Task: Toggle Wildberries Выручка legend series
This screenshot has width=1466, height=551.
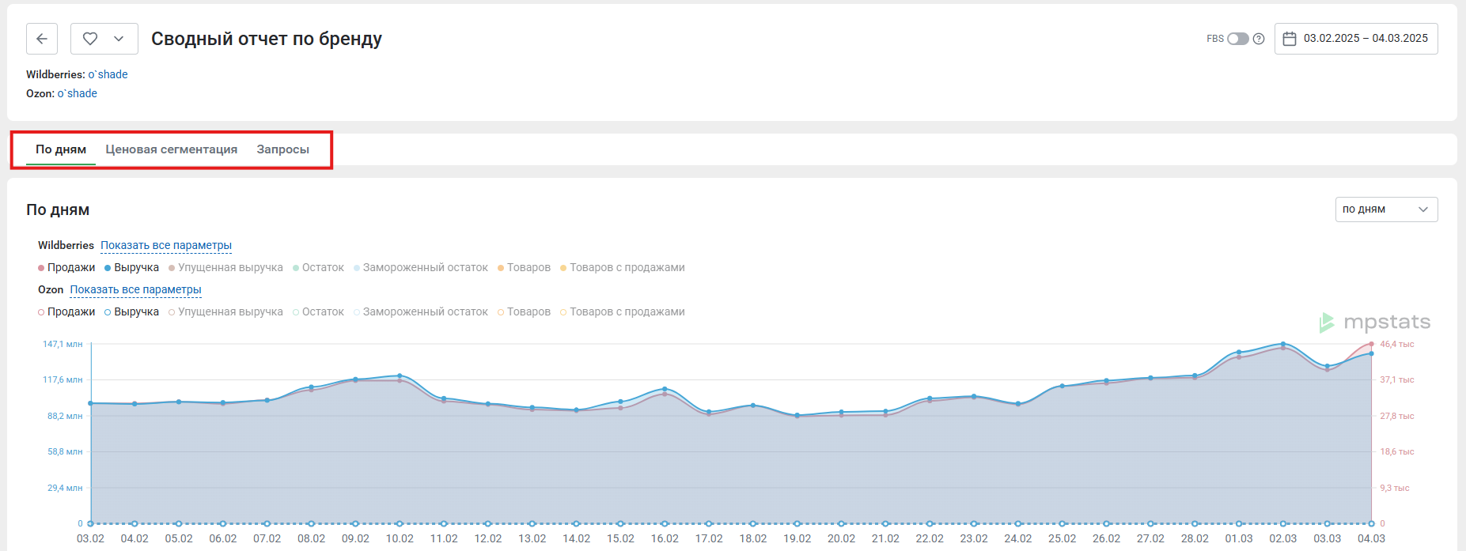Action: tap(131, 267)
